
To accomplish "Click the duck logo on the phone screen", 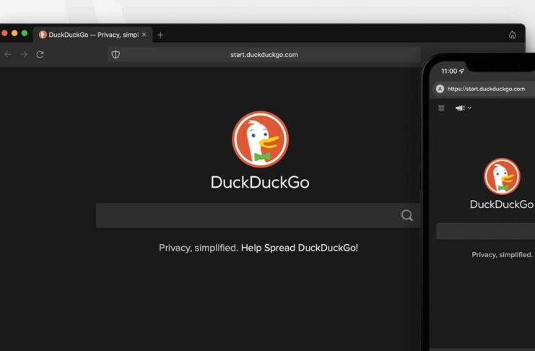I will coord(502,176).
